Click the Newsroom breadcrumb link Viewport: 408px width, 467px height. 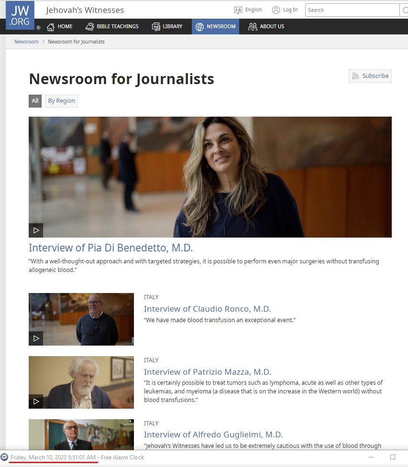point(26,42)
